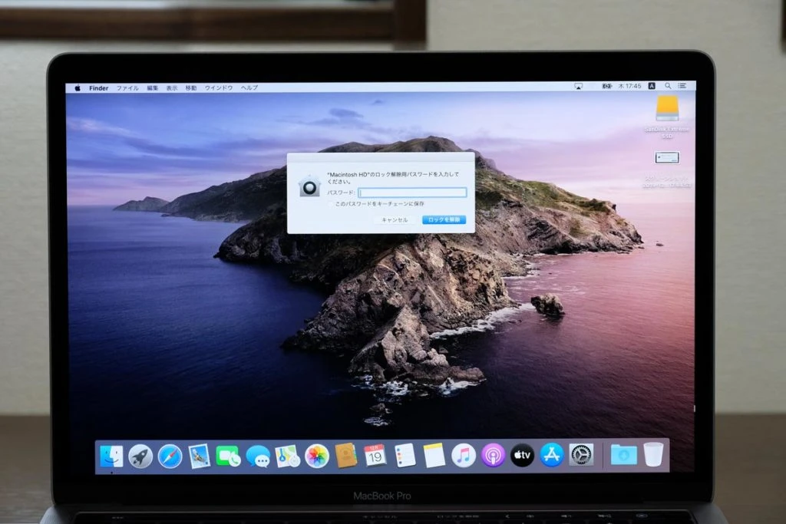Open the ファイル (File) menu

click(127, 88)
